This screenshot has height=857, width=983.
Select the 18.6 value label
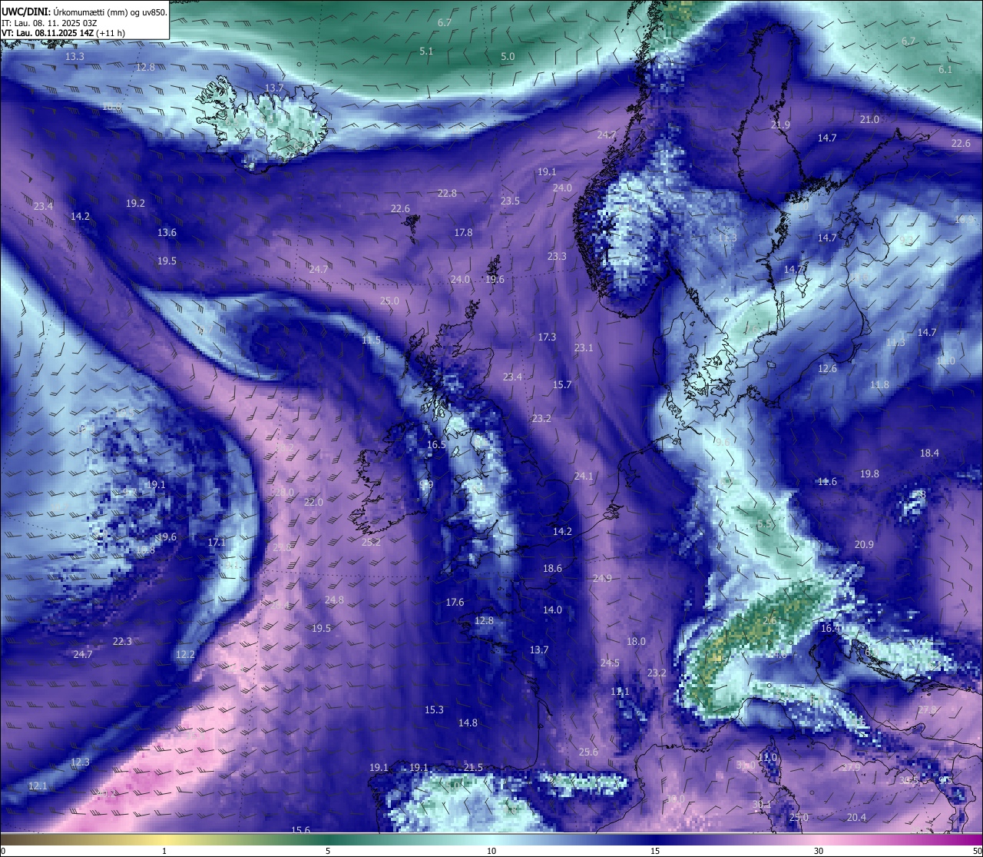click(552, 569)
